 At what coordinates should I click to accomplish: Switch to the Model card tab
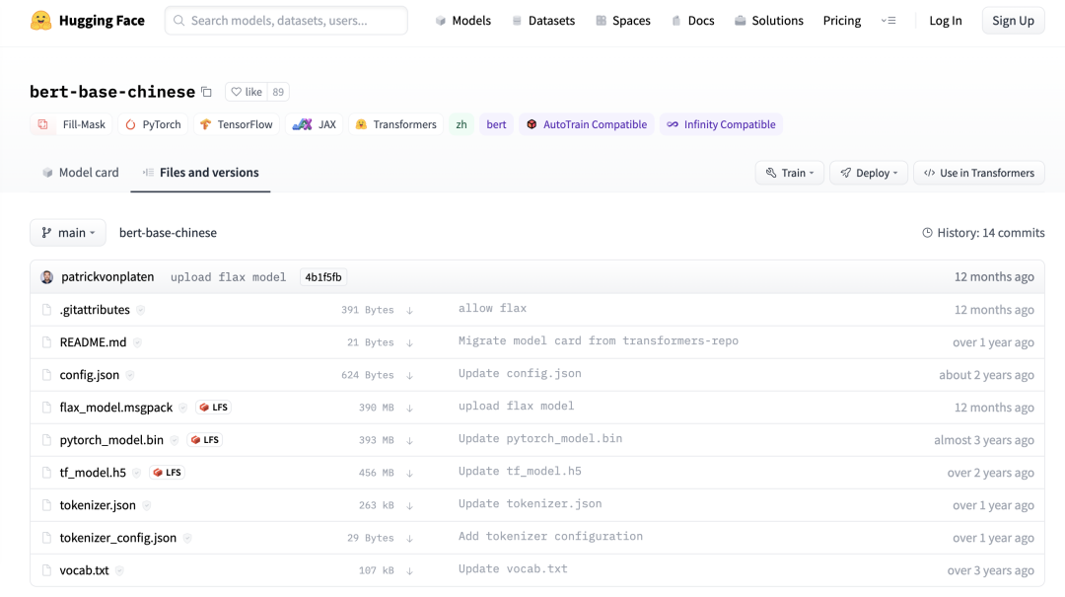80,173
